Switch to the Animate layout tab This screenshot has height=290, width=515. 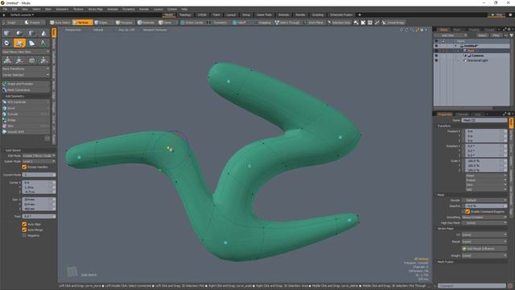point(284,14)
